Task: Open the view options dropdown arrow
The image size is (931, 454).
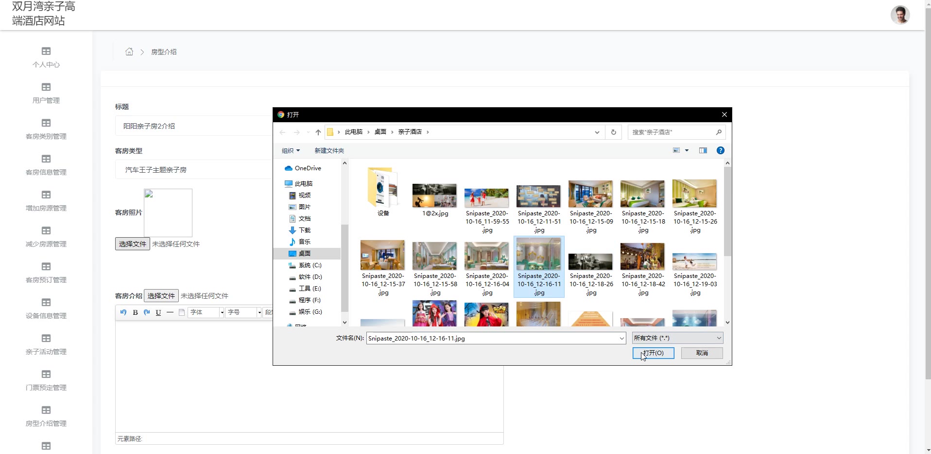Action: pyautogui.click(x=687, y=150)
